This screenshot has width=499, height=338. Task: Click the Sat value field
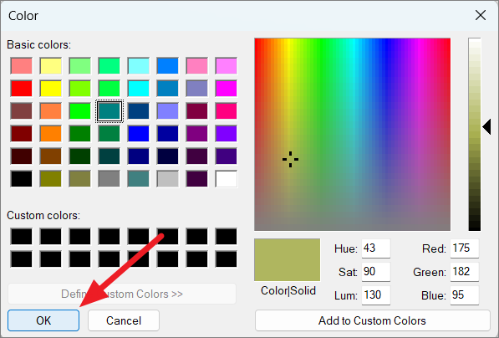376,272
